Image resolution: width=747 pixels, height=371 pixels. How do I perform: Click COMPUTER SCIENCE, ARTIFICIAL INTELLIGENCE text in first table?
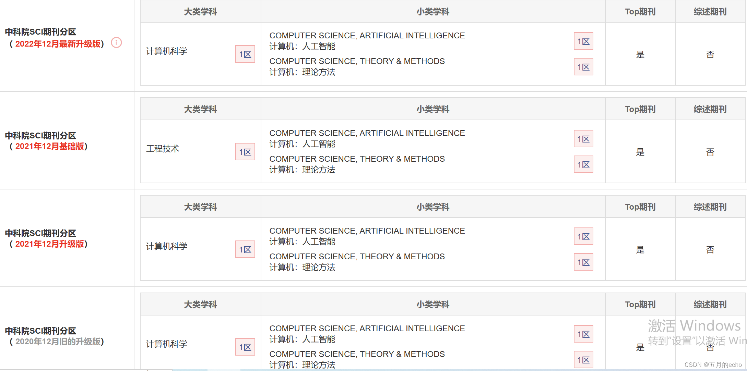[x=367, y=36]
